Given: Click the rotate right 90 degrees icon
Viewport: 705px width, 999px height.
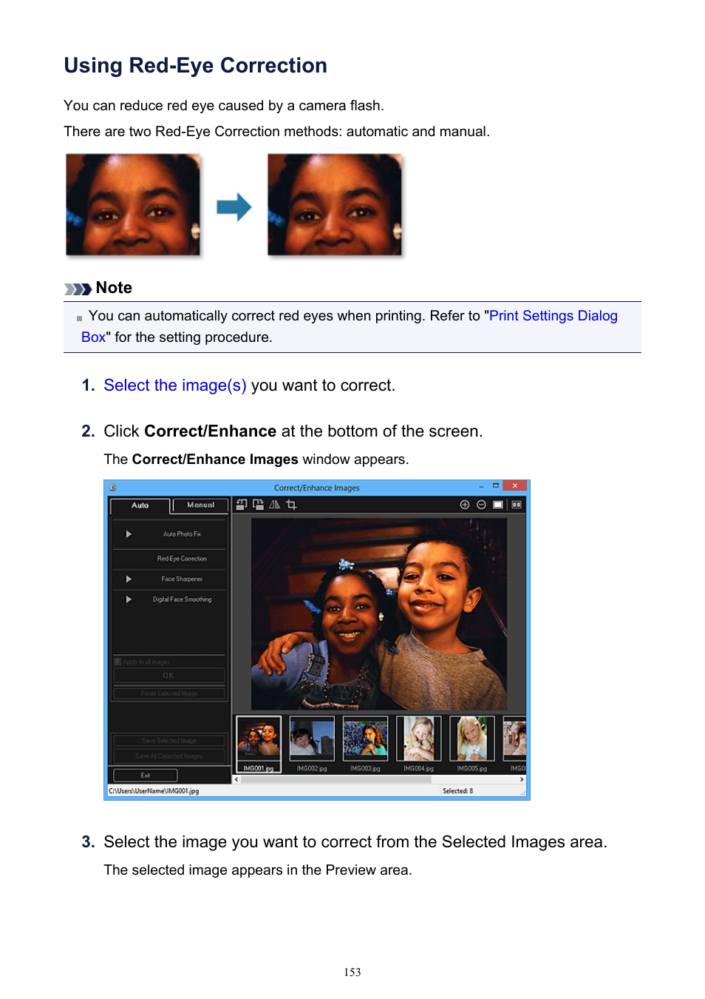Looking at the screenshot, I should click(x=258, y=505).
